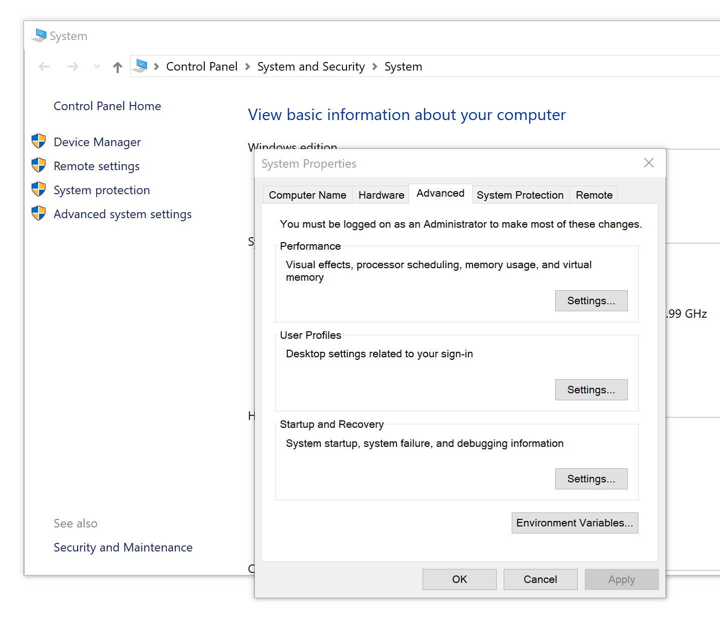Click the shield icon beside Remote settings

[39, 166]
